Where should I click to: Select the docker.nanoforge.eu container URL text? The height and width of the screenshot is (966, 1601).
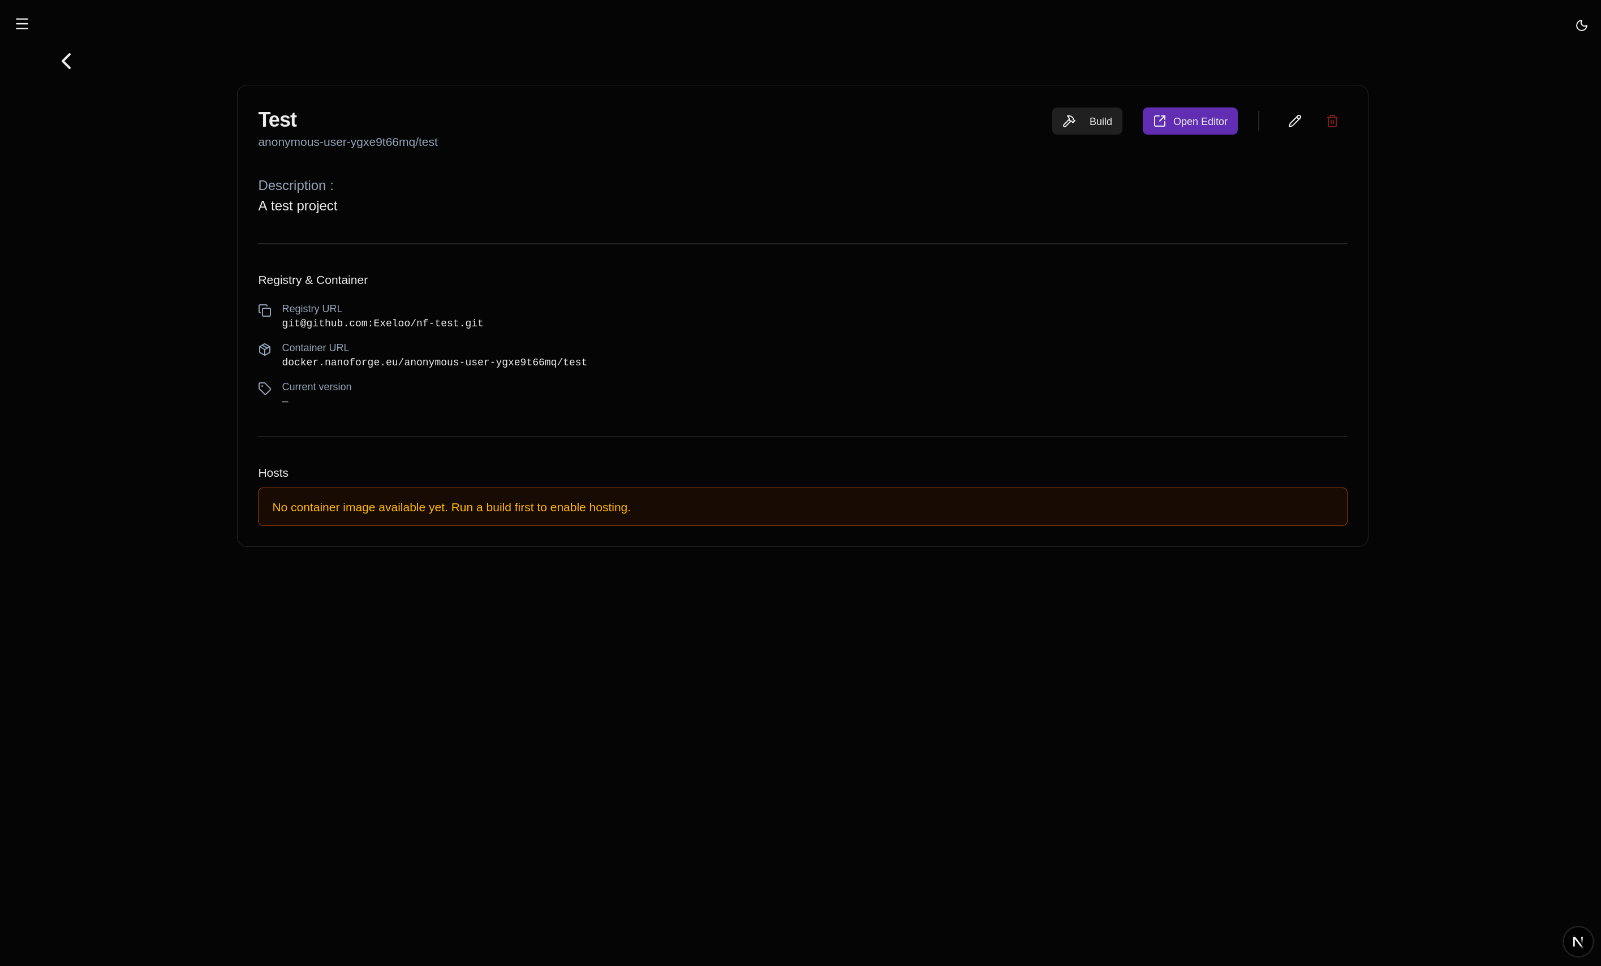pyautogui.click(x=434, y=363)
